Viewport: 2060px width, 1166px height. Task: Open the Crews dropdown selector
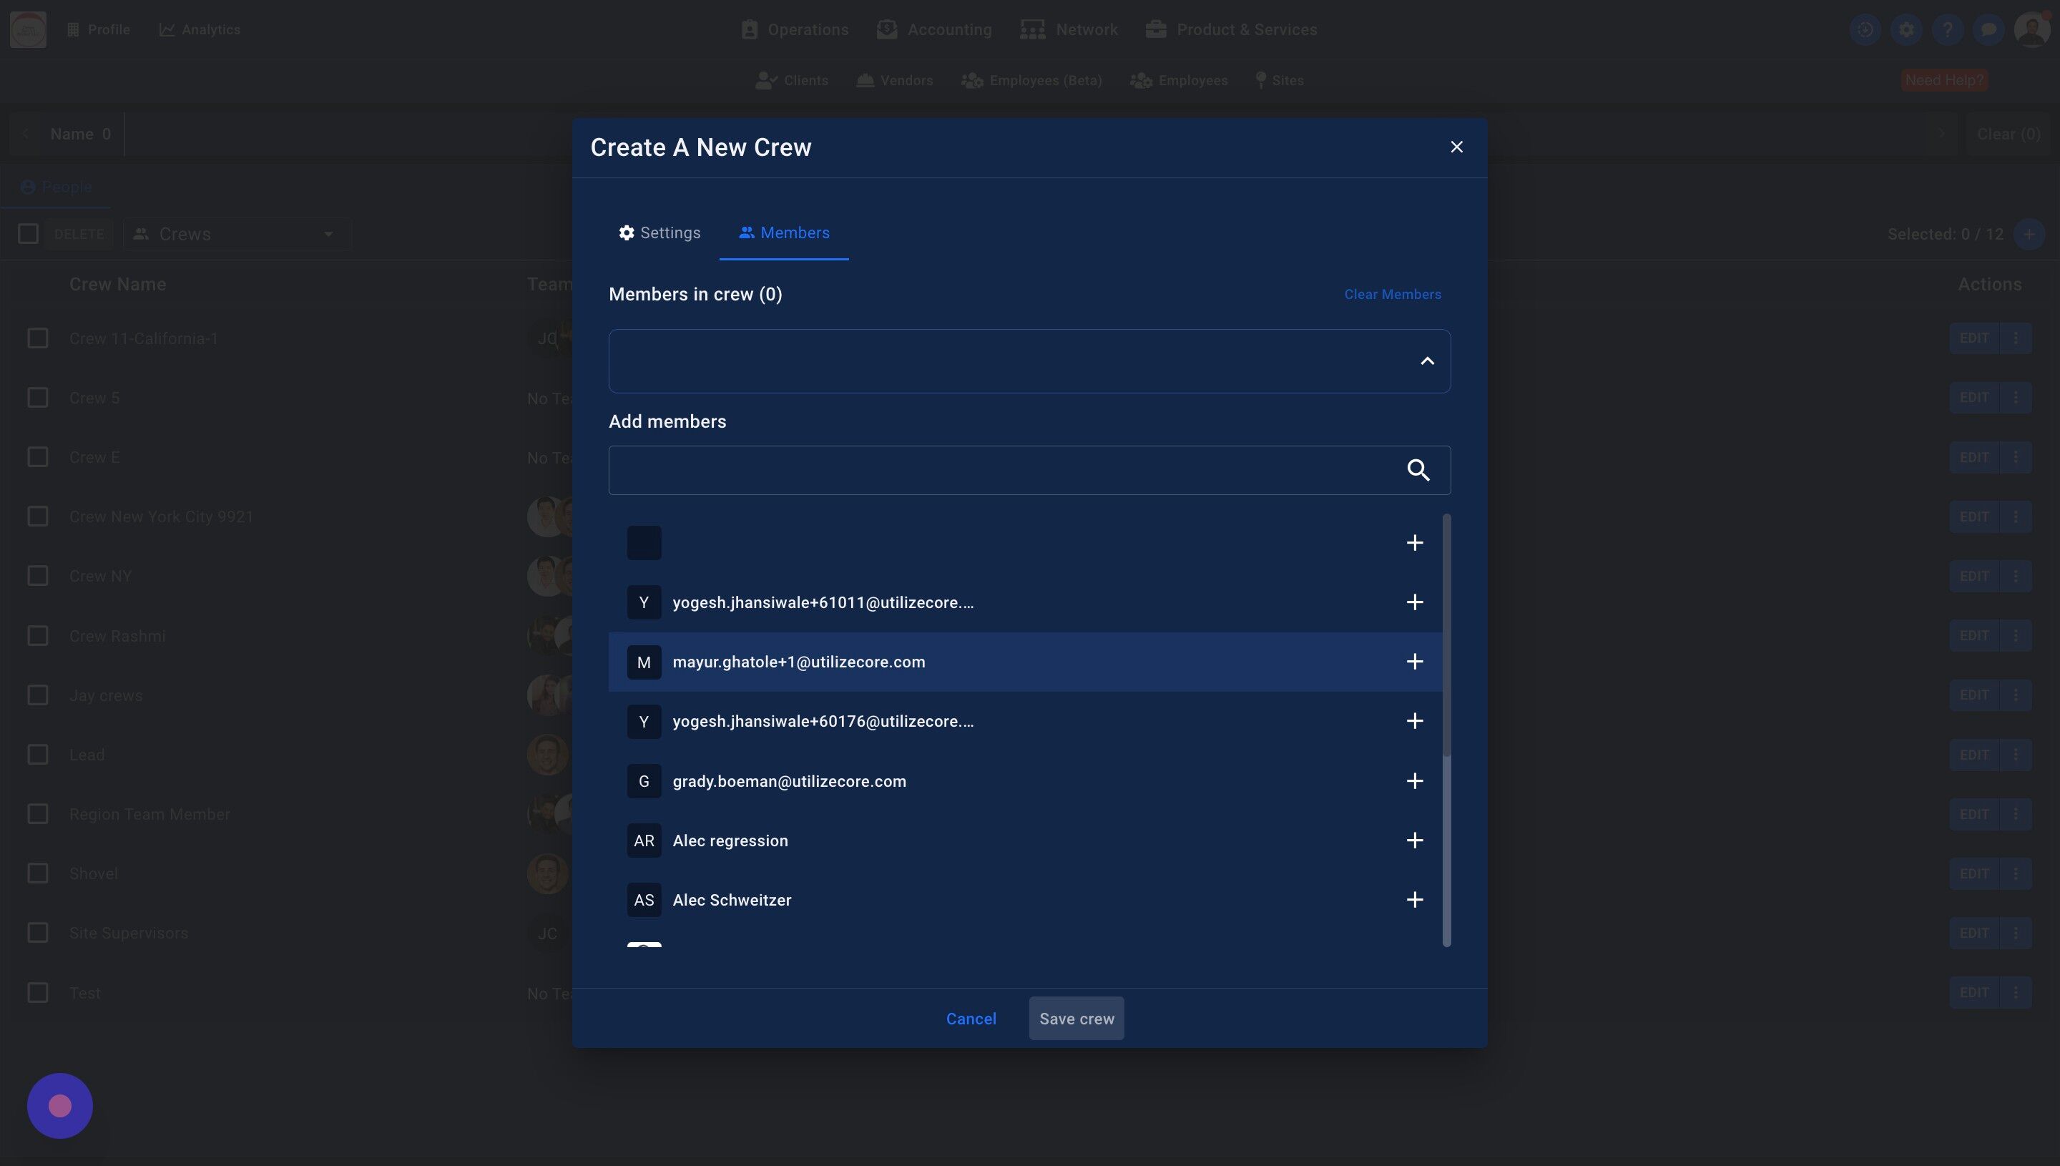click(x=236, y=234)
